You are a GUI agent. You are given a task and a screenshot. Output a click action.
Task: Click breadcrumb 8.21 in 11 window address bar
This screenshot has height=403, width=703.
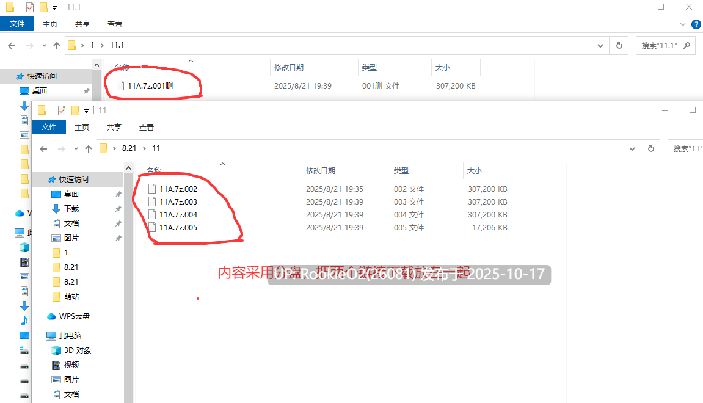click(129, 148)
